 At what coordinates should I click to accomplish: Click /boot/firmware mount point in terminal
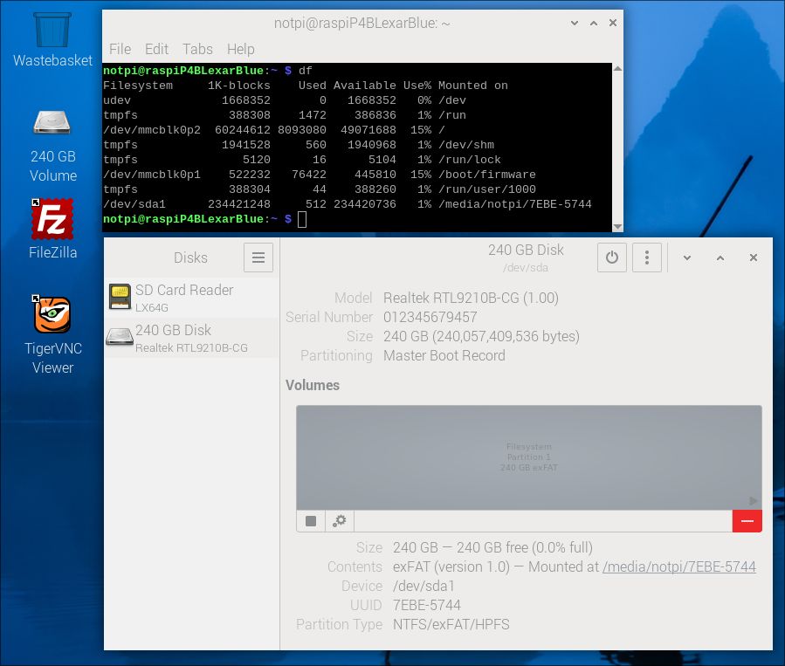click(x=487, y=175)
